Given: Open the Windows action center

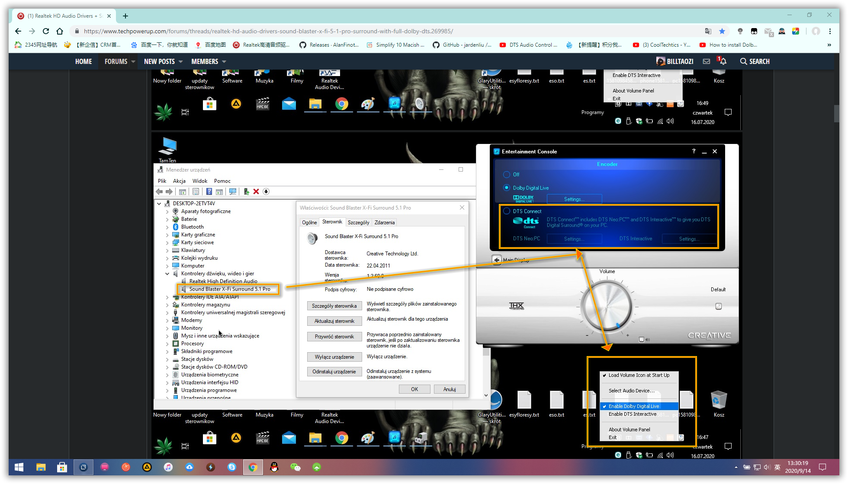Looking at the screenshot, I should tap(822, 467).
